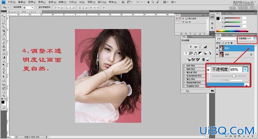258x139 pixels.
Task: Add a Brightness/Contrast adjustment
Action: point(191,47)
